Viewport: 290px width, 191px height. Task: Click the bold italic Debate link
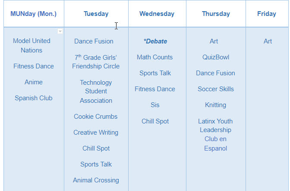155,41
